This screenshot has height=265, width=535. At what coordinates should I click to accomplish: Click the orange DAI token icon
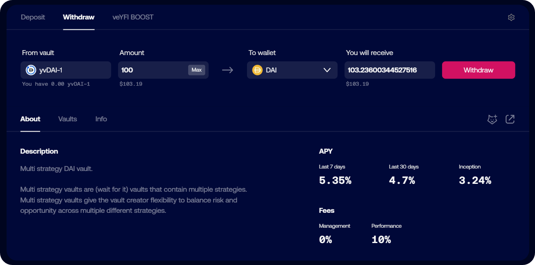[257, 70]
